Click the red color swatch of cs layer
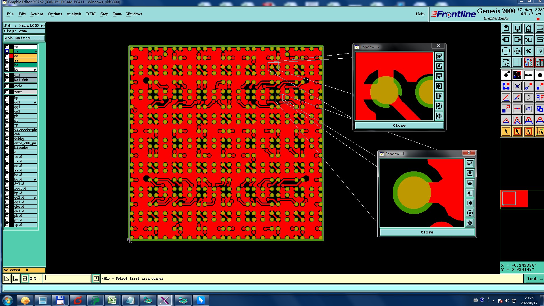This screenshot has width=544, height=306. click(x=11, y=56)
